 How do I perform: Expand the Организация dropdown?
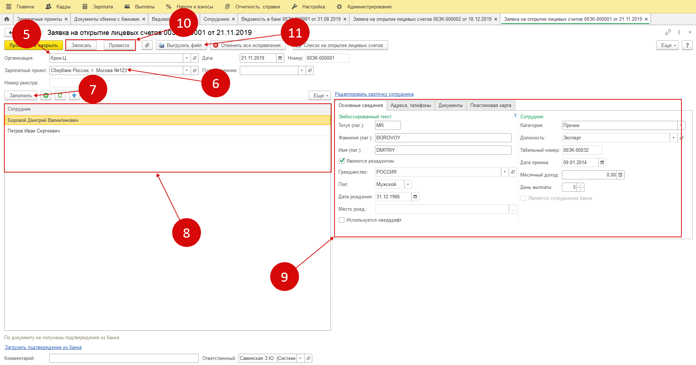click(x=187, y=58)
